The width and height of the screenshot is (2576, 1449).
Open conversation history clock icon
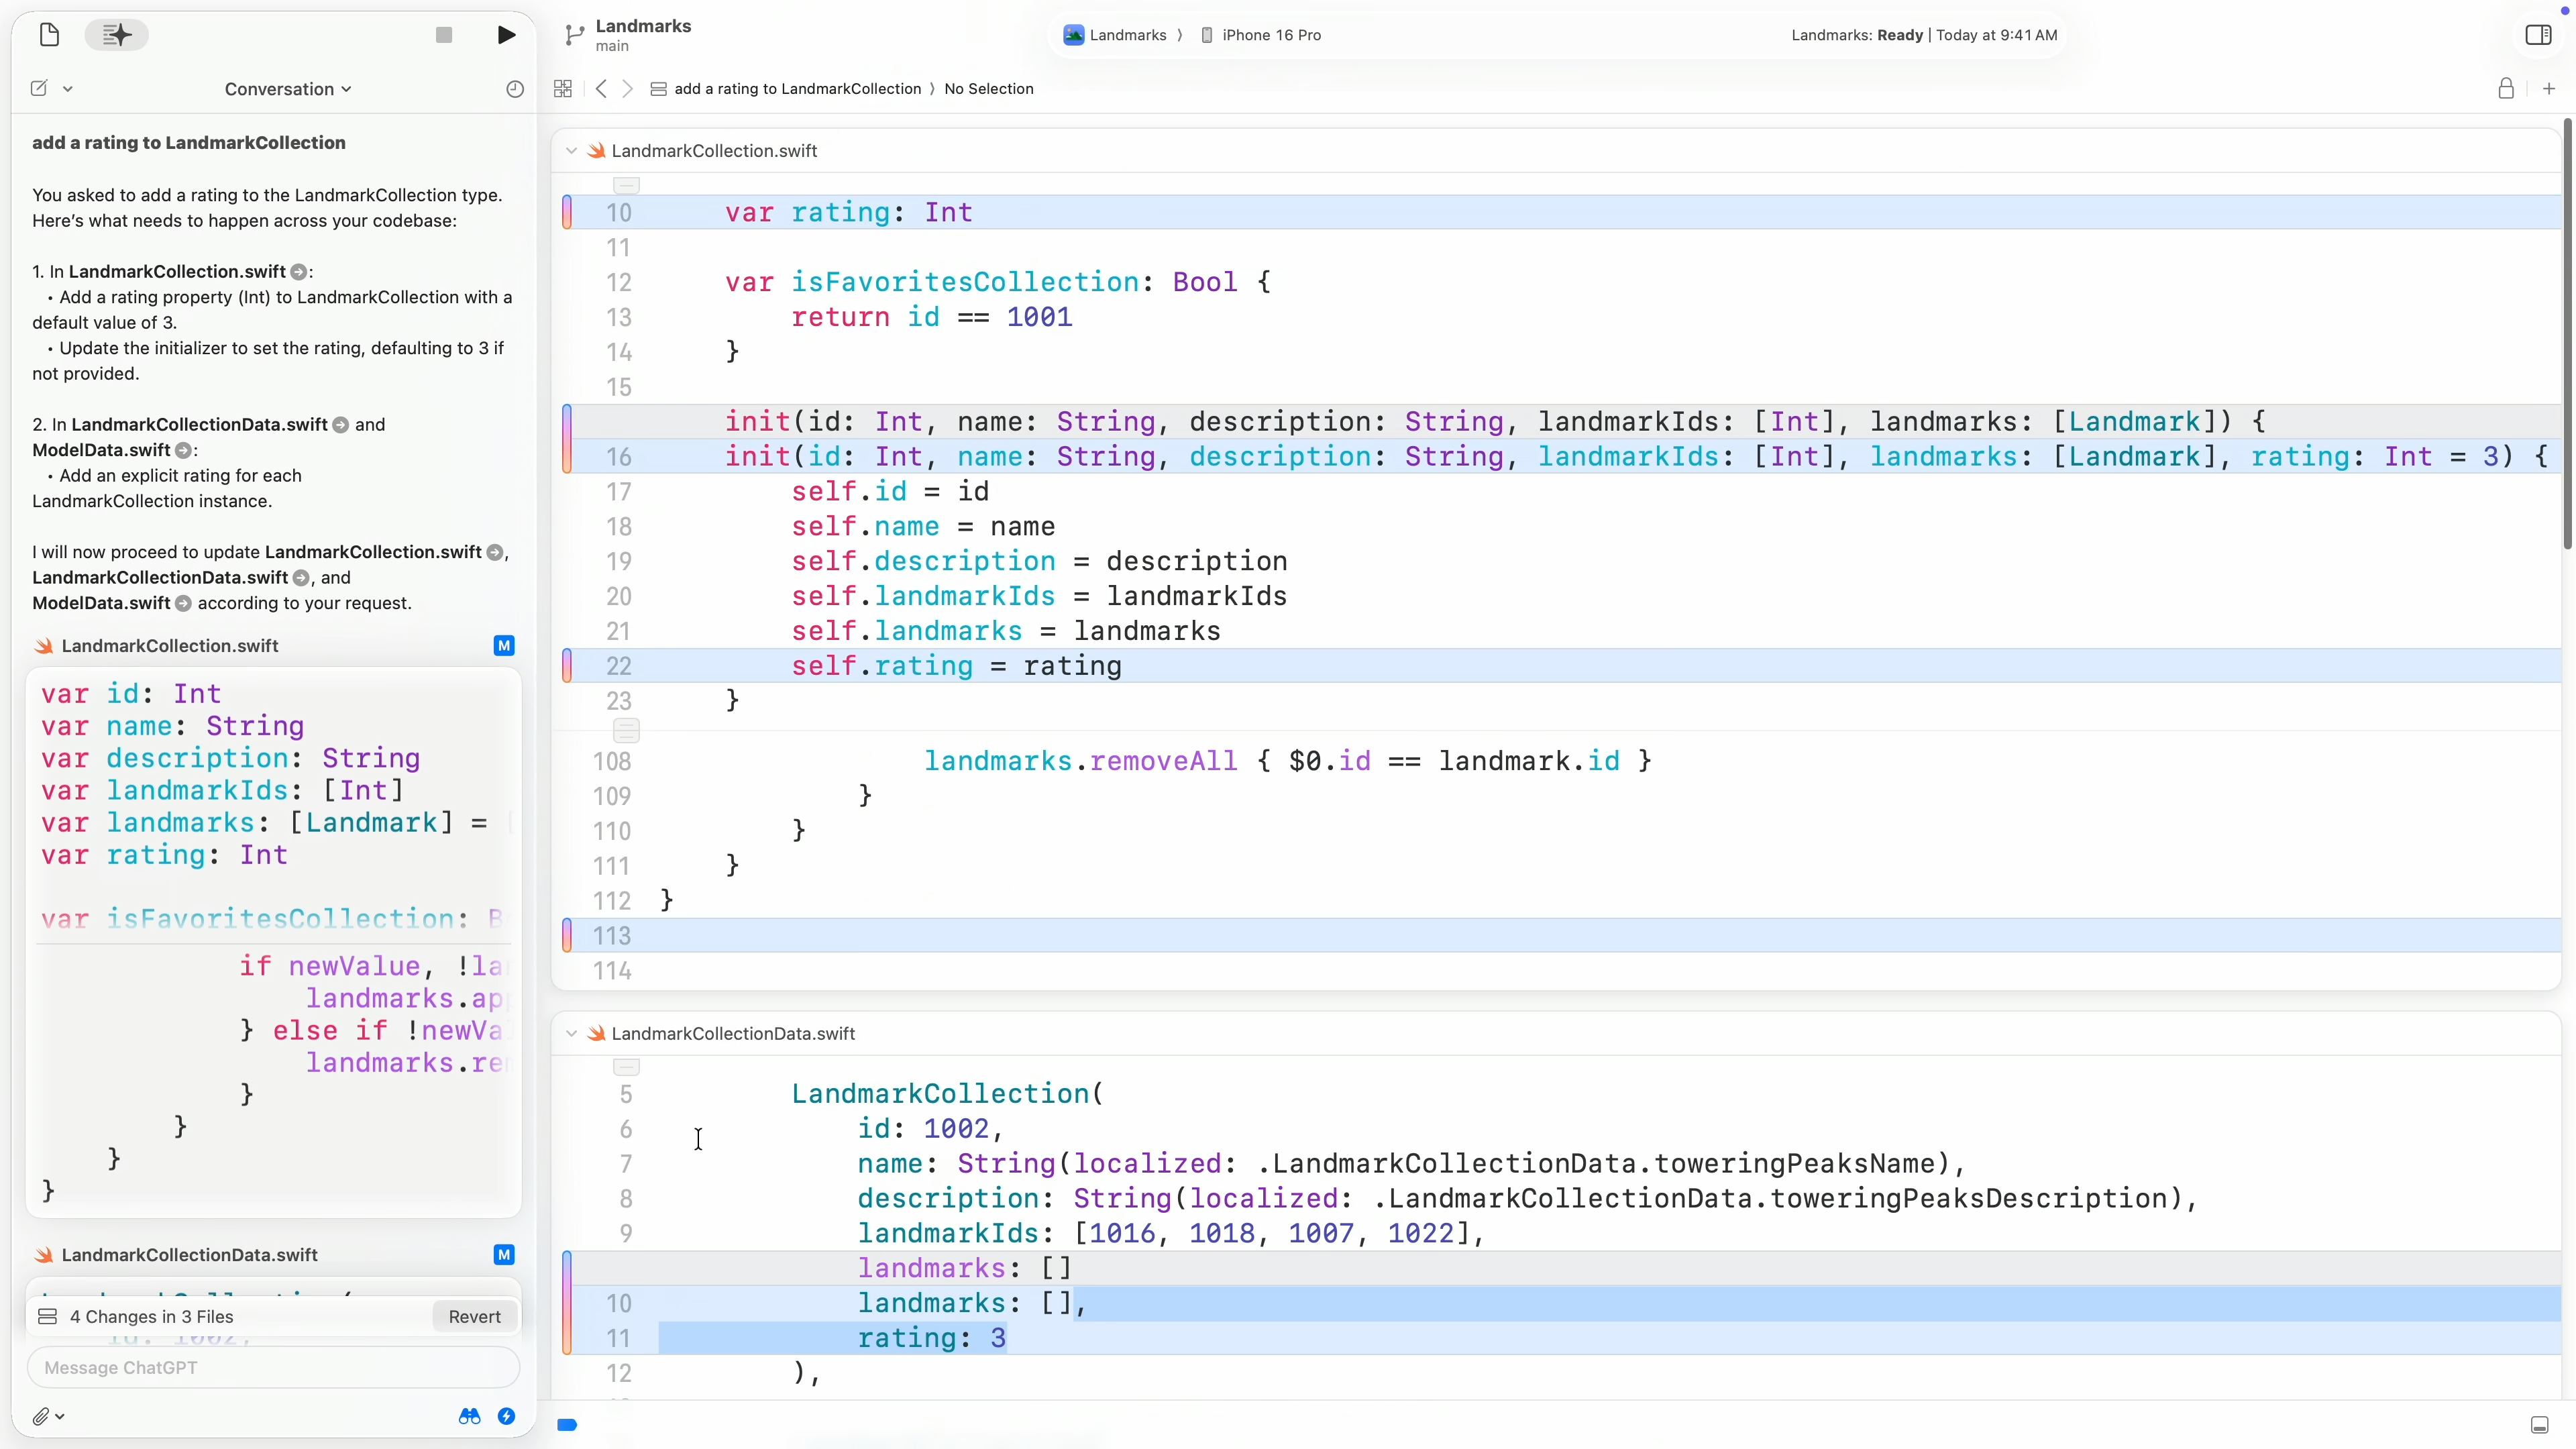click(515, 89)
